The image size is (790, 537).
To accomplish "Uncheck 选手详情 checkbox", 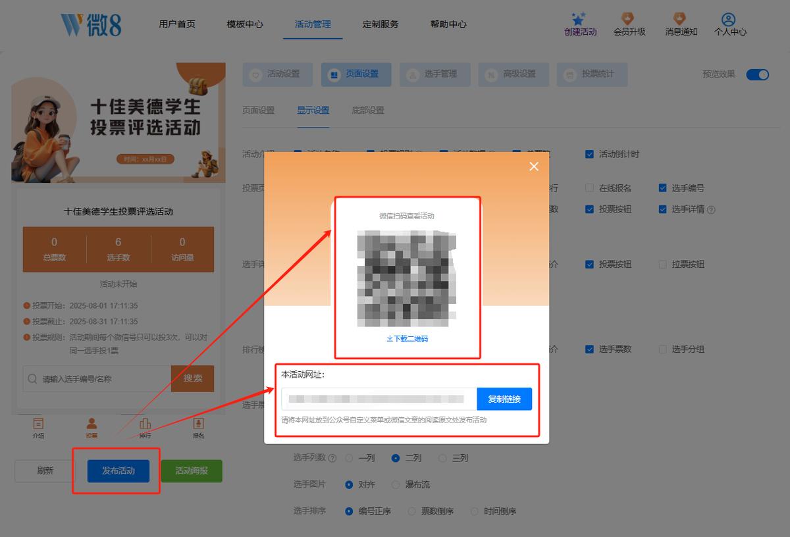I will [663, 209].
